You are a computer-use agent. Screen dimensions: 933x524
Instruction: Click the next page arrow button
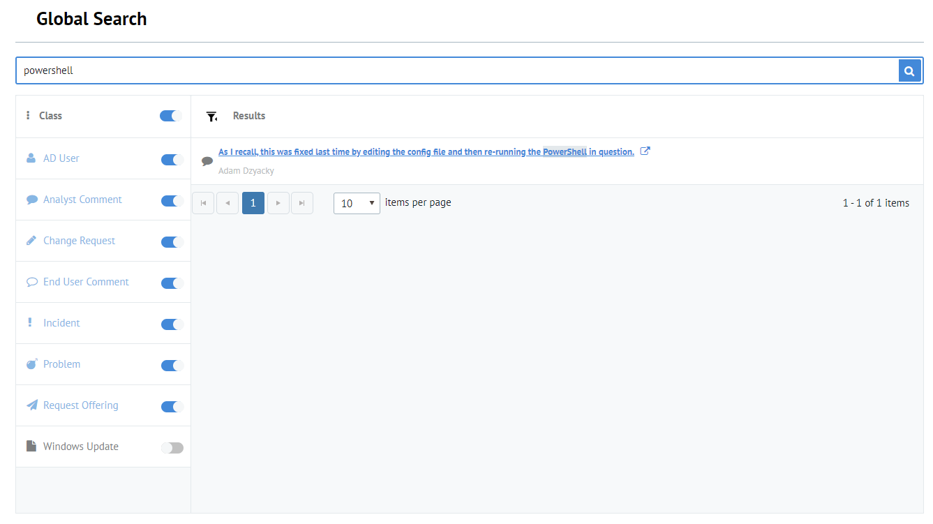[x=278, y=202]
